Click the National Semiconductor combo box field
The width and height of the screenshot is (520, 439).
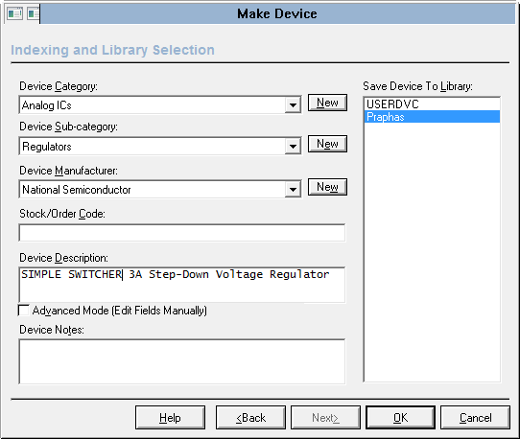pos(160,190)
